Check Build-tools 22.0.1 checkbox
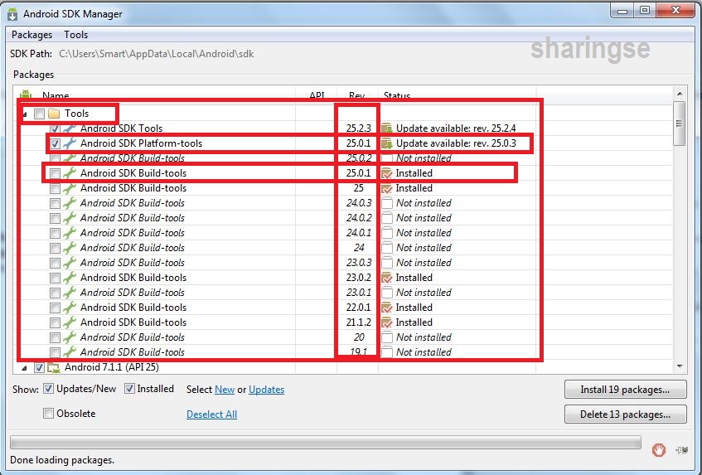This screenshot has width=702, height=475. click(x=55, y=308)
